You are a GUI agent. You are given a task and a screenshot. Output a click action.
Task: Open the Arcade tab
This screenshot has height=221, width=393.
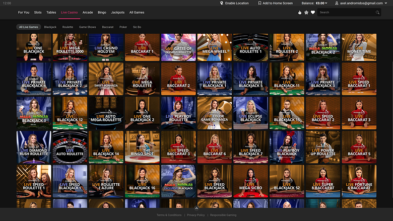(x=88, y=12)
